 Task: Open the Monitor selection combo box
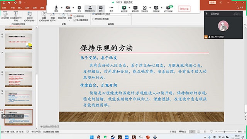pyautogui.click(x=118, y=14)
